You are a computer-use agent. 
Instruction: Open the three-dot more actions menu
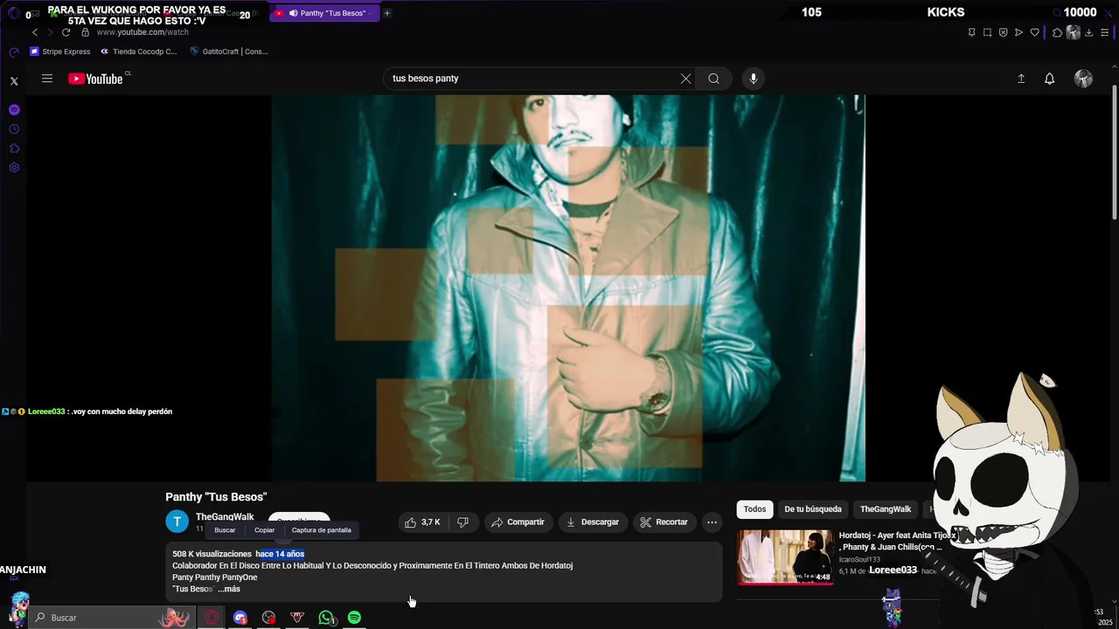point(712,522)
